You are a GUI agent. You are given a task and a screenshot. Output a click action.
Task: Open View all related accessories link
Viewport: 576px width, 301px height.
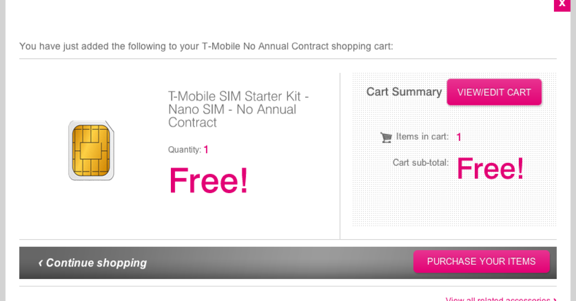pyautogui.click(x=498, y=299)
